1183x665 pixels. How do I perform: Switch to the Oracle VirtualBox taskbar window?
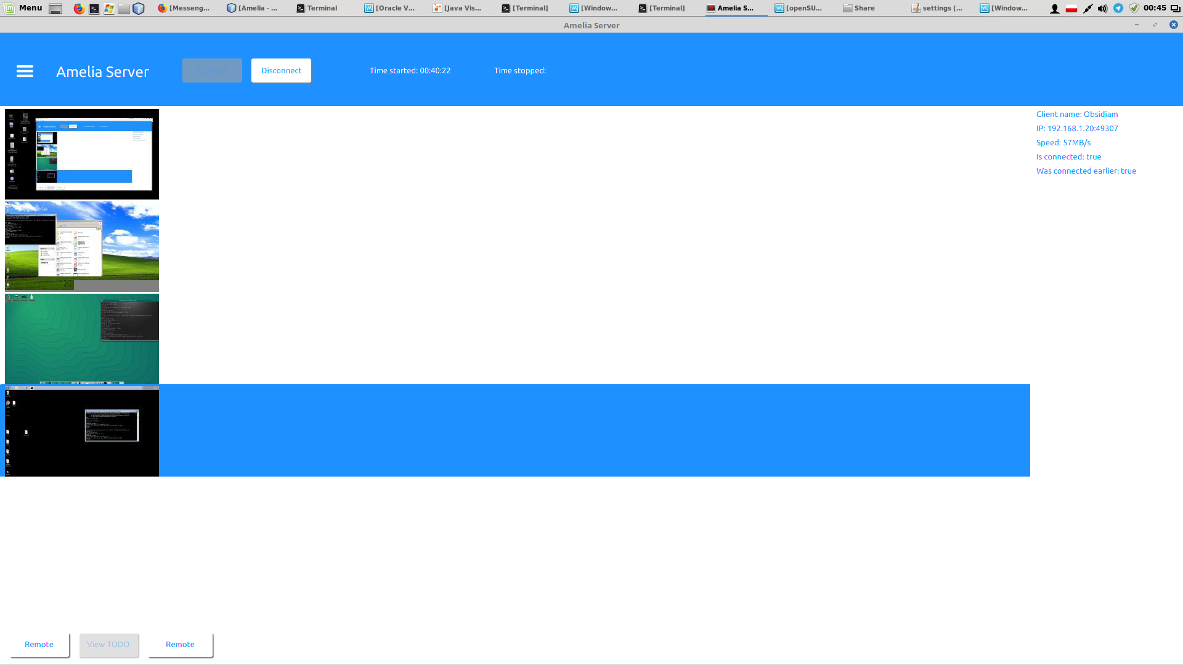click(x=389, y=8)
